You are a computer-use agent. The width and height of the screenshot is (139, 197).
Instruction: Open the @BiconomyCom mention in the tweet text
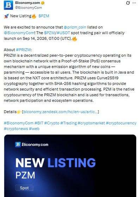click(19, 33)
